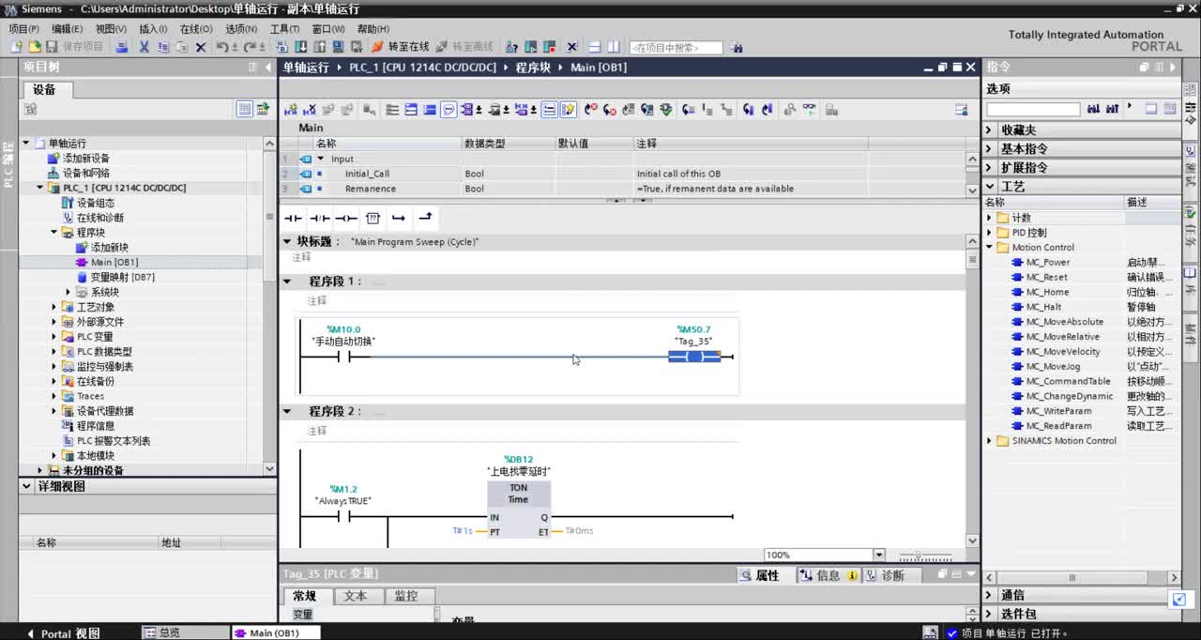Download to device icon in toolbar

(x=303, y=47)
